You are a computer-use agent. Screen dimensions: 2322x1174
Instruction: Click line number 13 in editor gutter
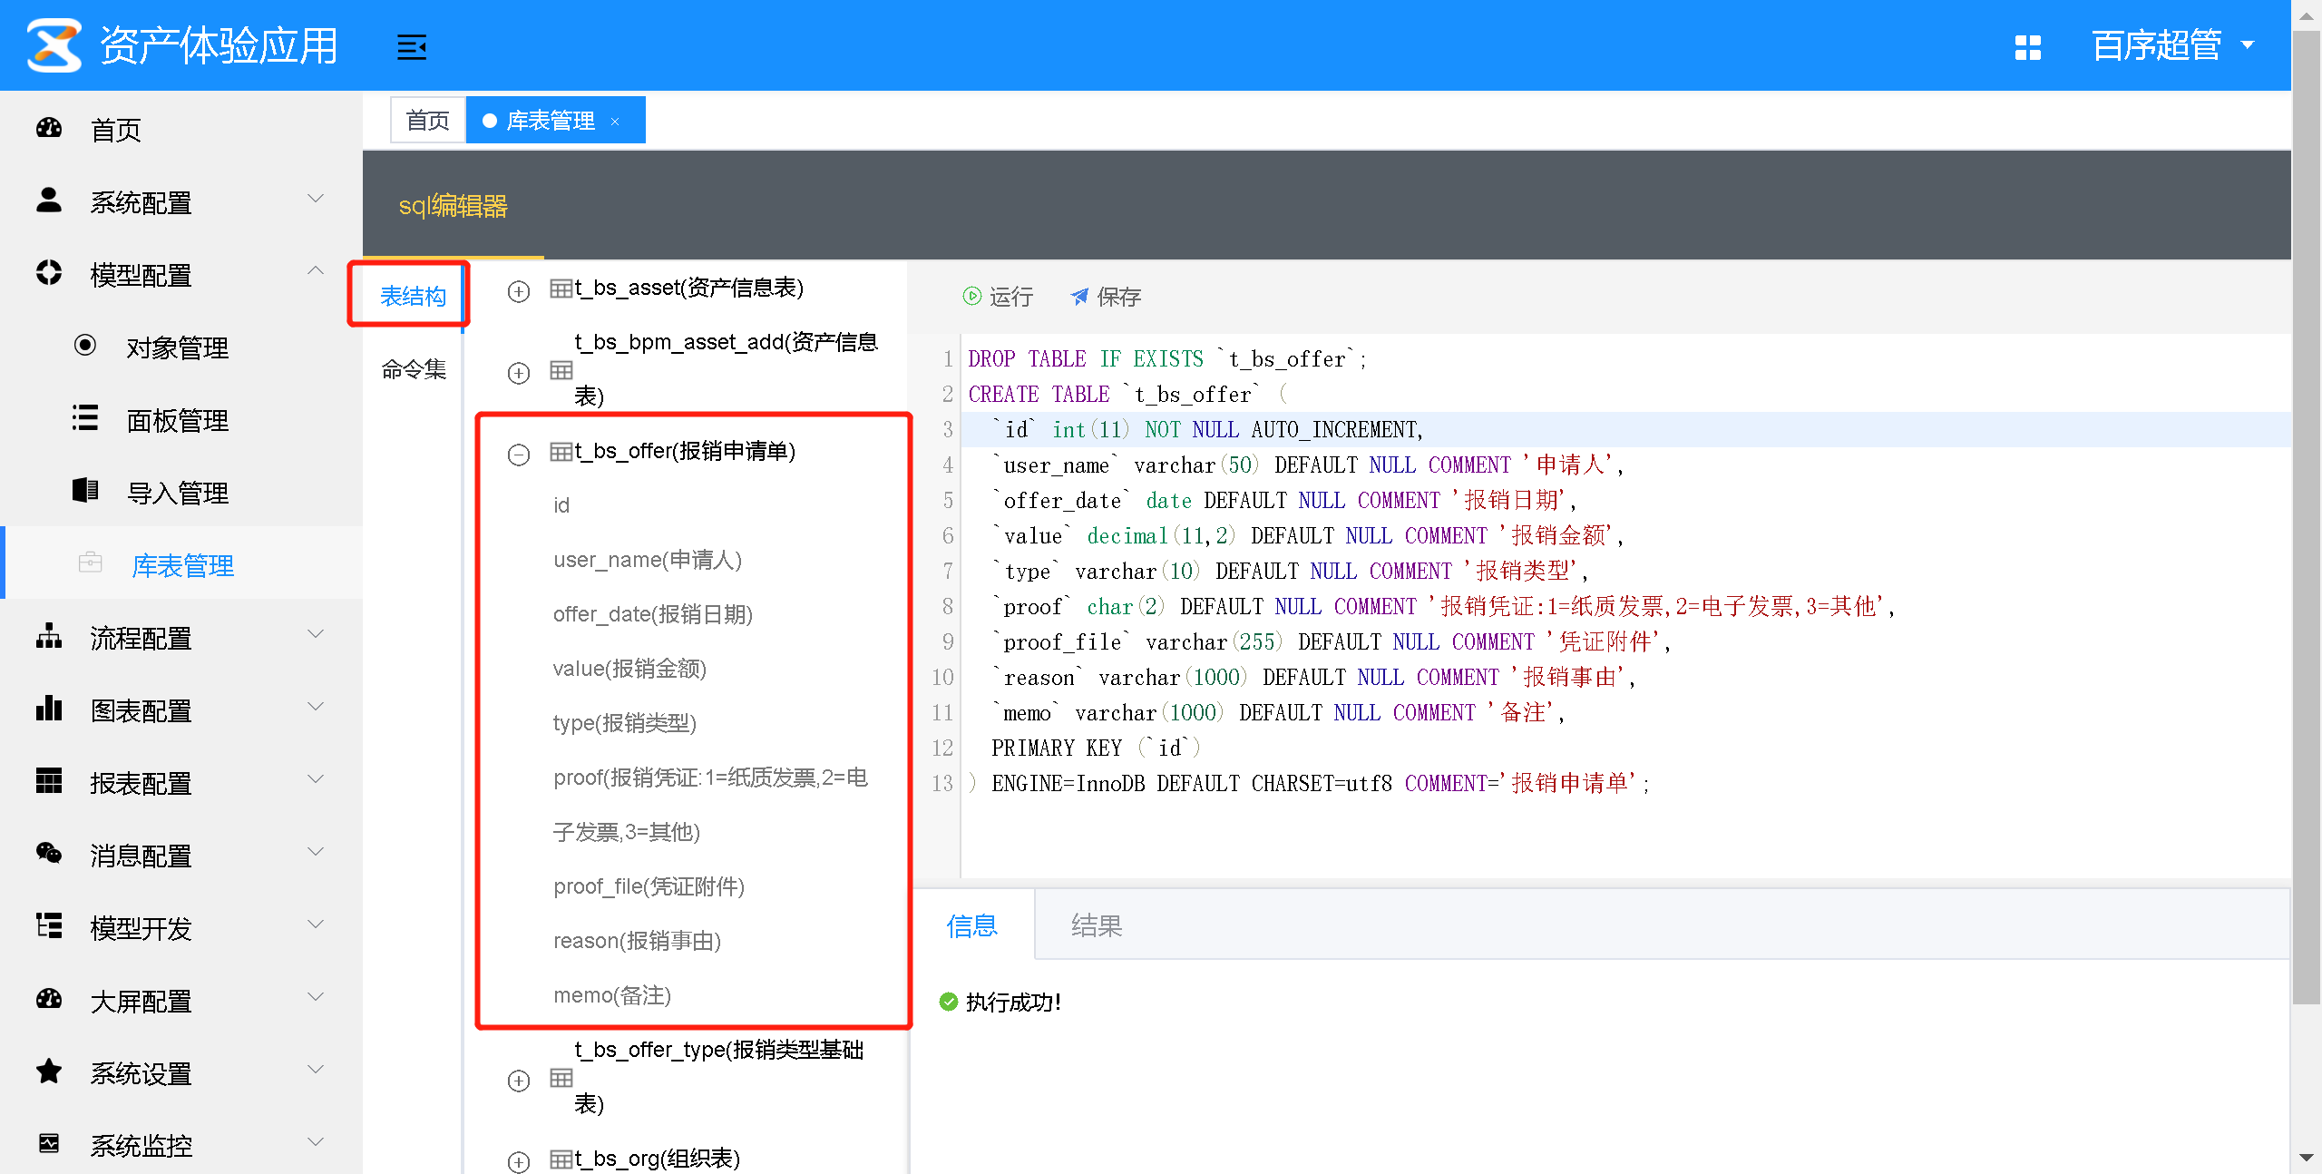pyautogui.click(x=942, y=783)
